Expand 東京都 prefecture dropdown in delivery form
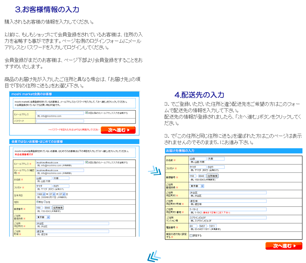 point(197,186)
